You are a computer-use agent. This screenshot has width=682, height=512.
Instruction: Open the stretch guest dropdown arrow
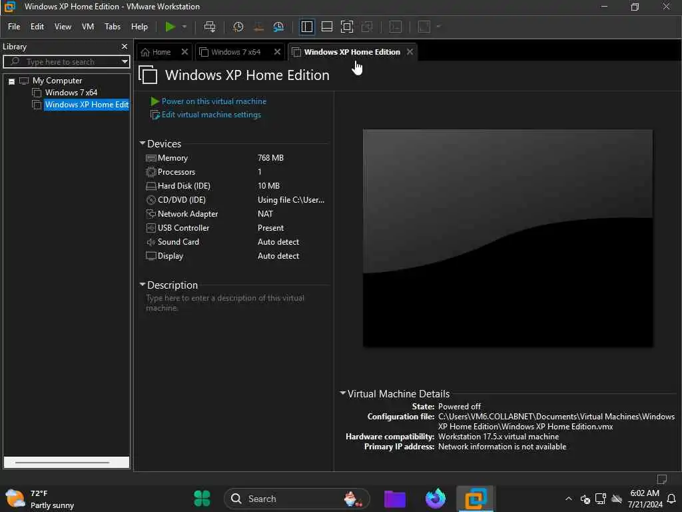438,27
